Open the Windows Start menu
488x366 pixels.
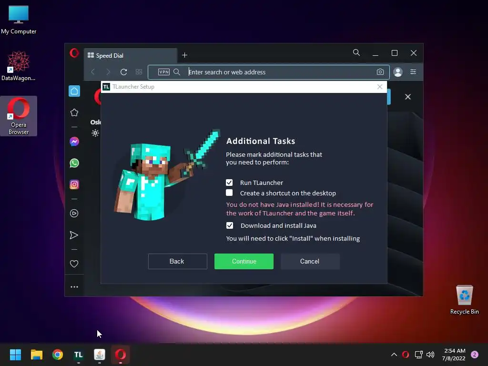tap(15, 355)
